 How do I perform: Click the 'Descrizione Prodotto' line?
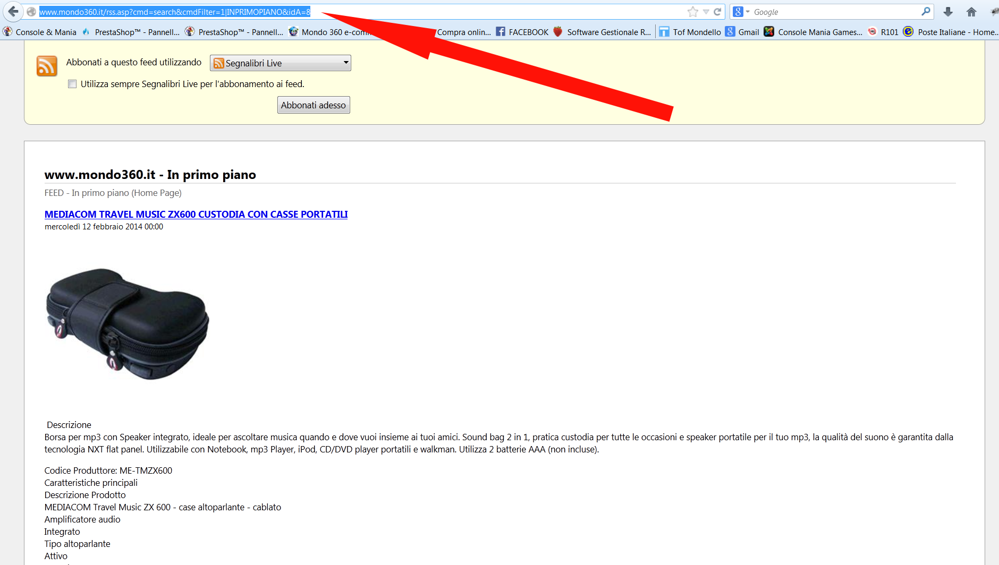pos(85,495)
